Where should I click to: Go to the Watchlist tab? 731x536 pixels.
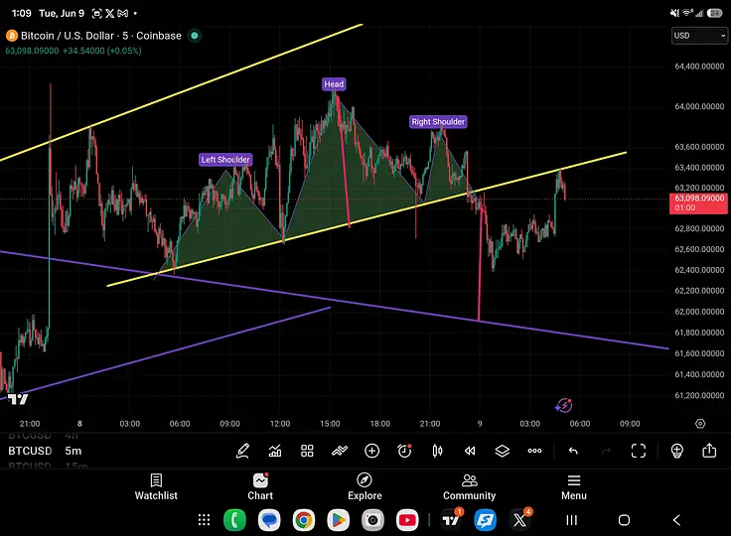coord(156,487)
